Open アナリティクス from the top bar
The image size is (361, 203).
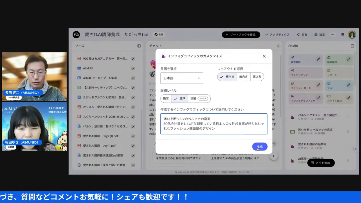coord(278,34)
